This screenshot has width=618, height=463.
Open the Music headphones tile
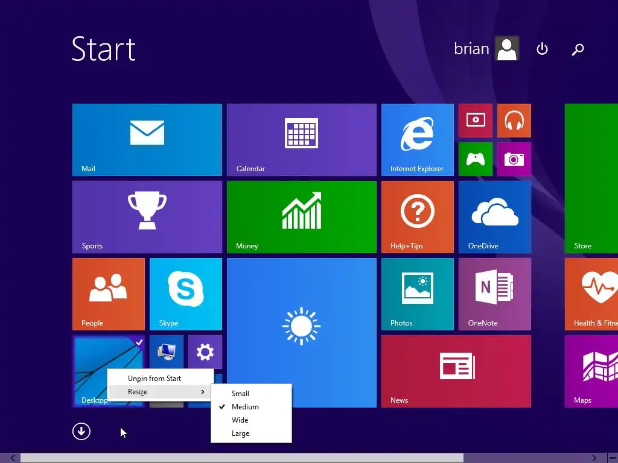(x=514, y=121)
